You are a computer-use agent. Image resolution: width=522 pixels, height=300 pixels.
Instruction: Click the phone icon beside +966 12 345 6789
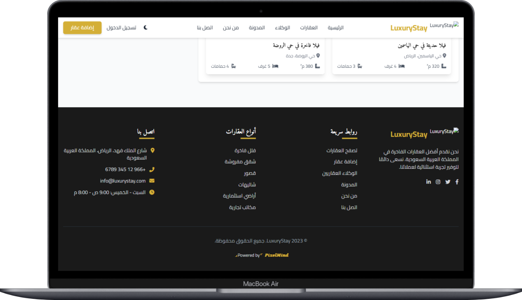tap(152, 169)
